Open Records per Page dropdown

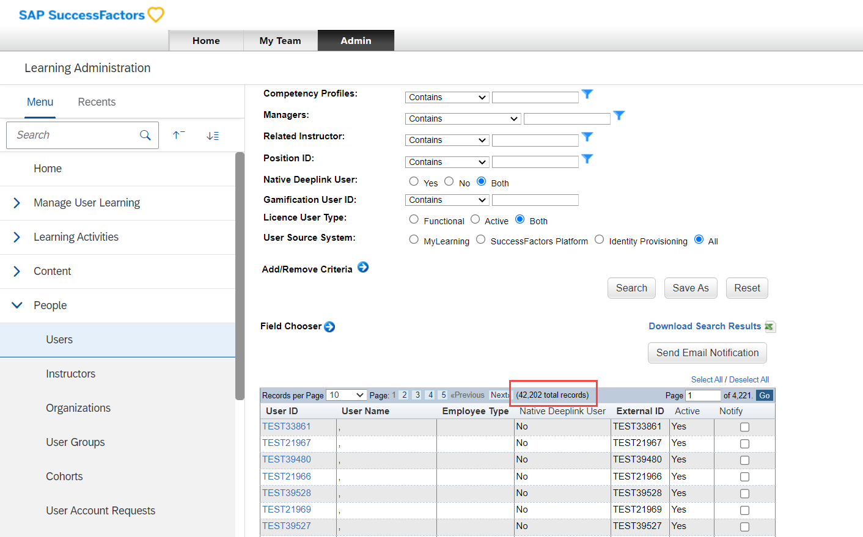click(347, 395)
